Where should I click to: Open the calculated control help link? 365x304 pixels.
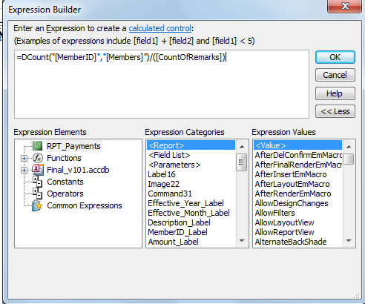coord(160,28)
